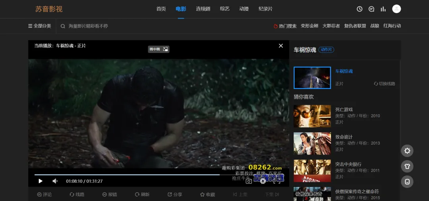
Task: Close the video player with X
Action: 281,46
